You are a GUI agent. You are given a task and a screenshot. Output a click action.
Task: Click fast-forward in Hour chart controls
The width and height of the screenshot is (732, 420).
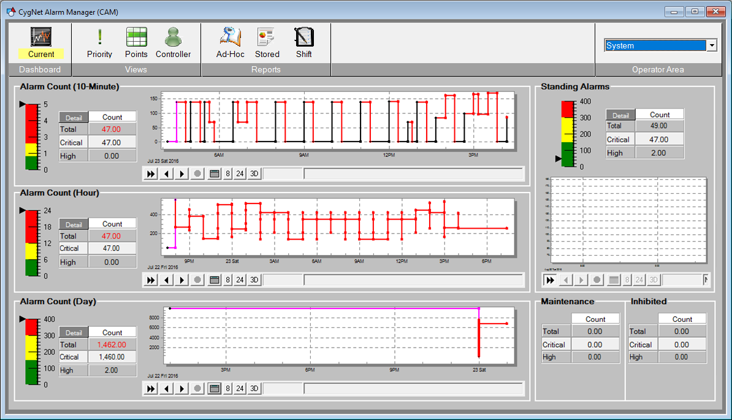click(x=151, y=280)
